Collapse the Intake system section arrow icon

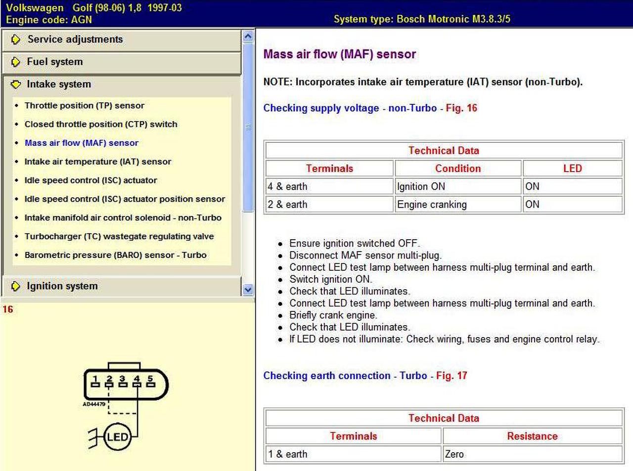click(x=16, y=85)
